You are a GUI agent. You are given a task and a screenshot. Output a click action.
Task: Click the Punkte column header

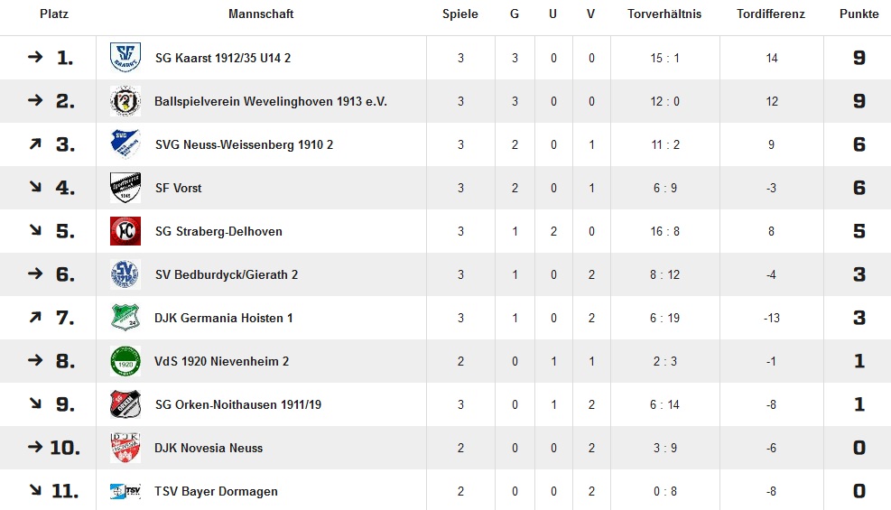pyautogui.click(x=859, y=14)
